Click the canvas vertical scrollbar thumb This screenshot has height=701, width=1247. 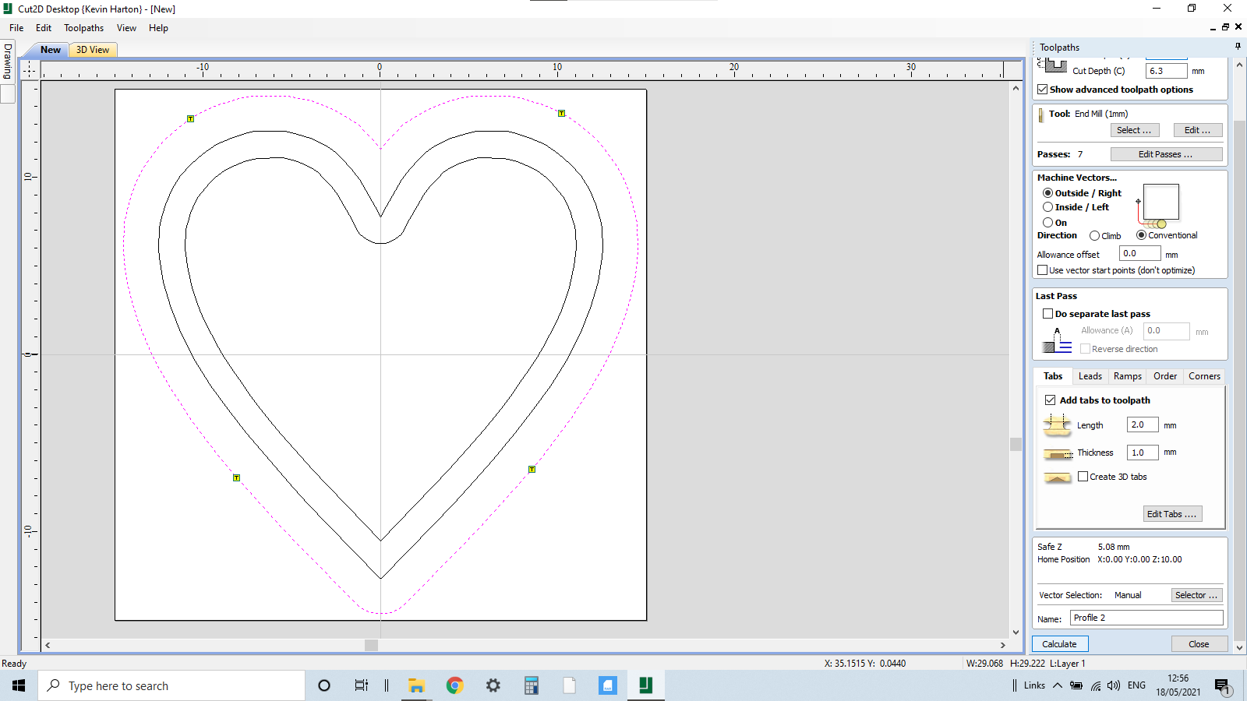(1016, 445)
